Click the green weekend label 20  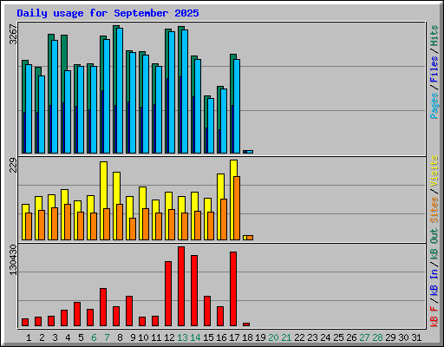click(x=273, y=337)
